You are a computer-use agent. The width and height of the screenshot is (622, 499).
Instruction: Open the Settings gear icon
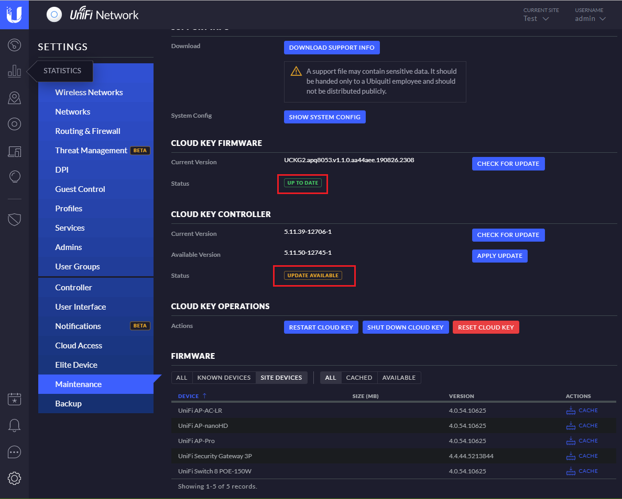click(14, 479)
